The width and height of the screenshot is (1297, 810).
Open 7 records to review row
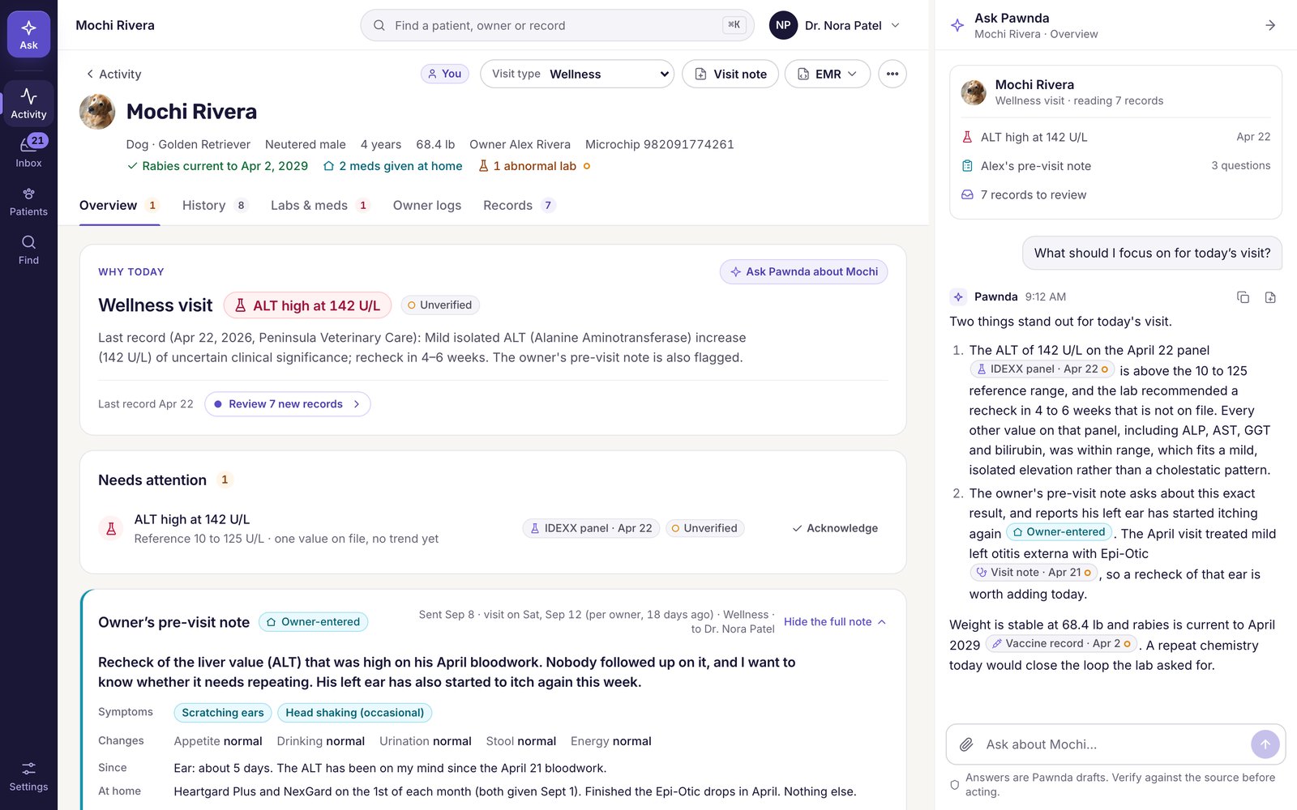point(1115,195)
